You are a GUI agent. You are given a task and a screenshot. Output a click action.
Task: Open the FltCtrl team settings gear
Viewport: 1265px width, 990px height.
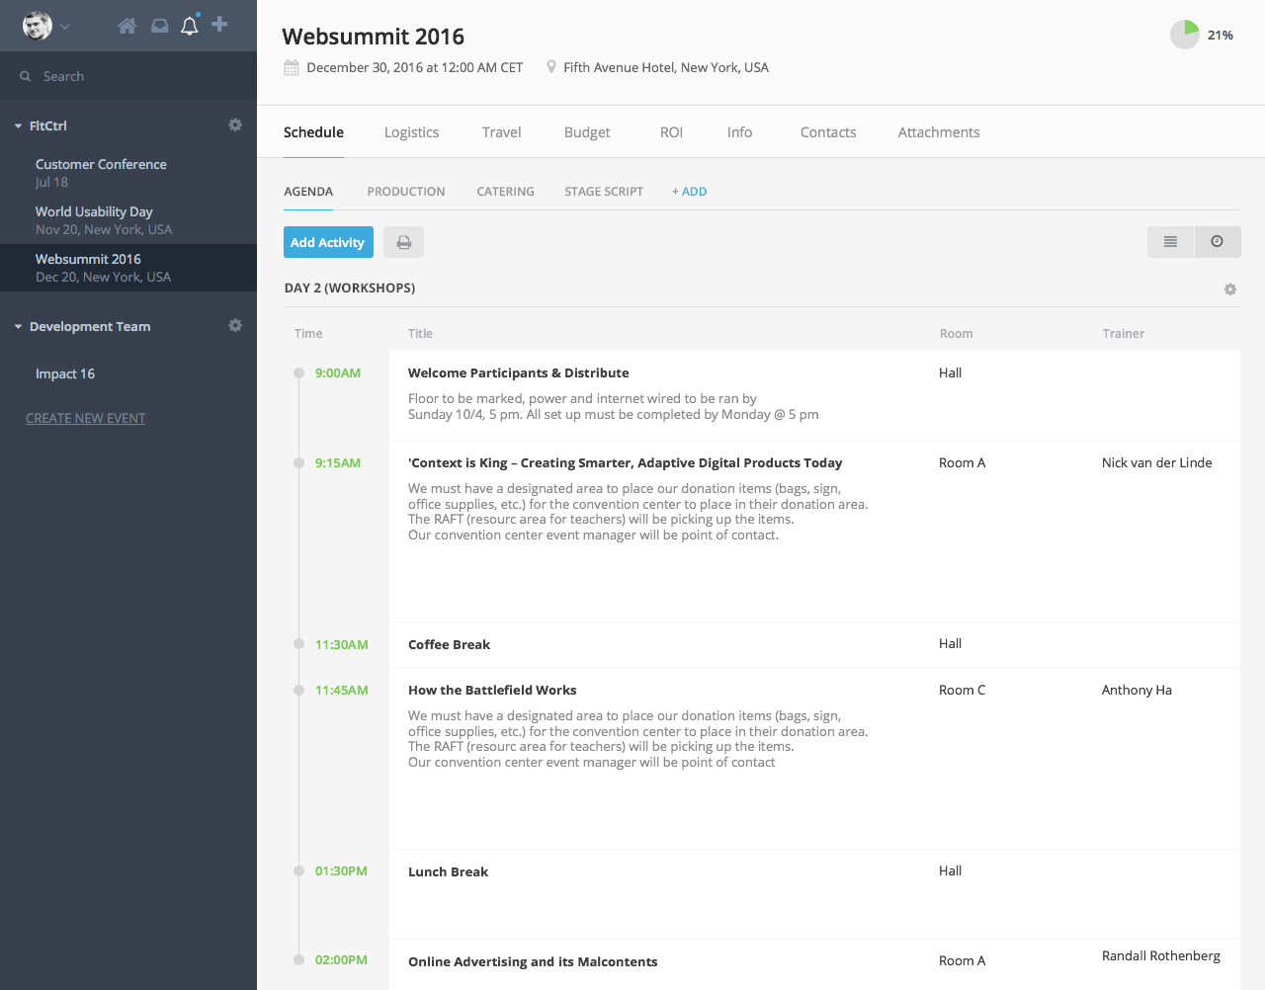pos(235,125)
